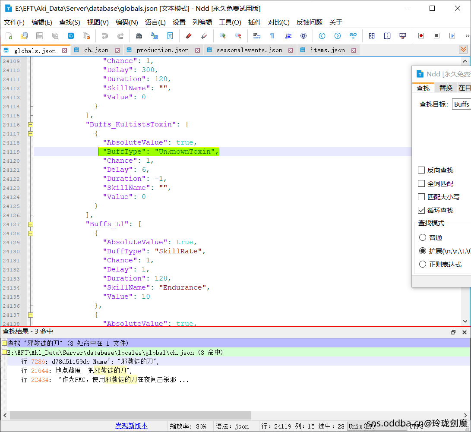The image size is (471, 432).
Task: Click the new file toolbar icon
Action: tap(9, 36)
